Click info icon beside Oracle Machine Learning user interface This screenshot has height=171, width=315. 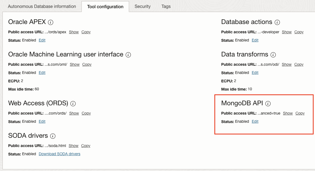128,55
